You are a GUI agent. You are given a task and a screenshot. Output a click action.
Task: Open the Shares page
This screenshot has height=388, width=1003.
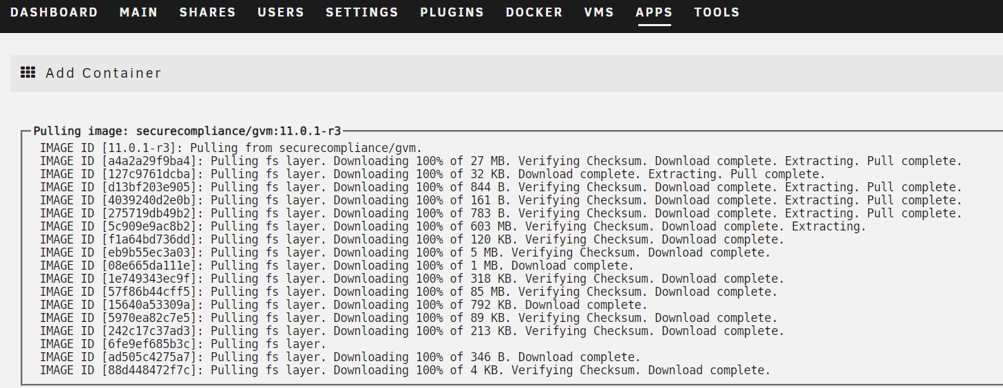tap(207, 12)
